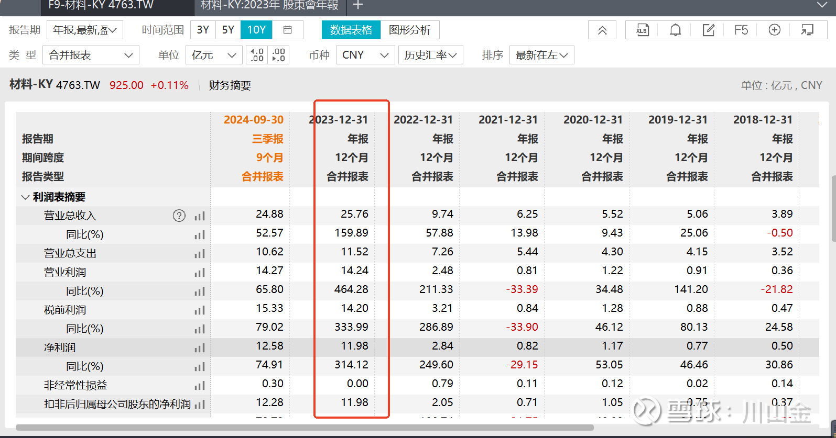
Task: Expand tab list chevron at top right
Action: (822, 5)
